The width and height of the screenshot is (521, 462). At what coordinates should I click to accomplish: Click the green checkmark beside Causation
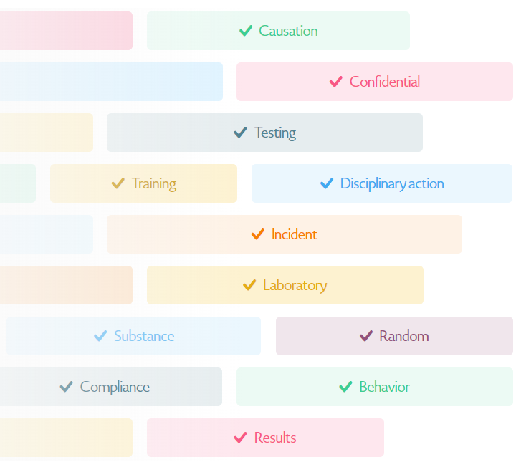tap(246, 31)
